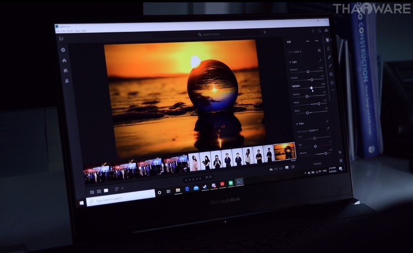Select the Healing Brush tool

[329, 57]
